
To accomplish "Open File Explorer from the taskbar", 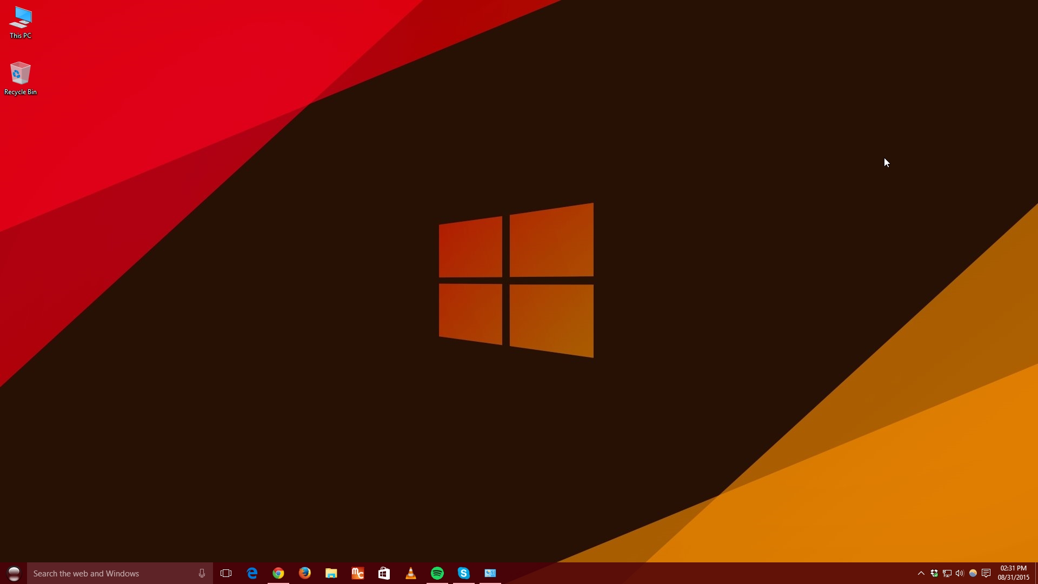I will 331,573.
